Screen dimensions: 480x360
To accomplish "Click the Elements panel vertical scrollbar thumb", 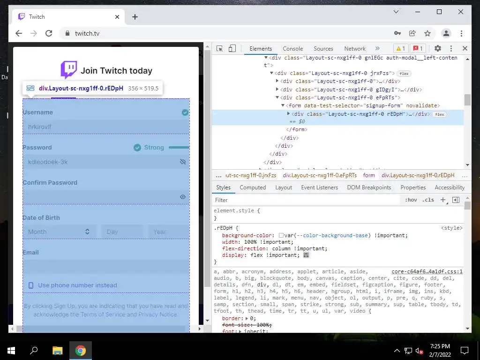I will click(x=467, y=100).
